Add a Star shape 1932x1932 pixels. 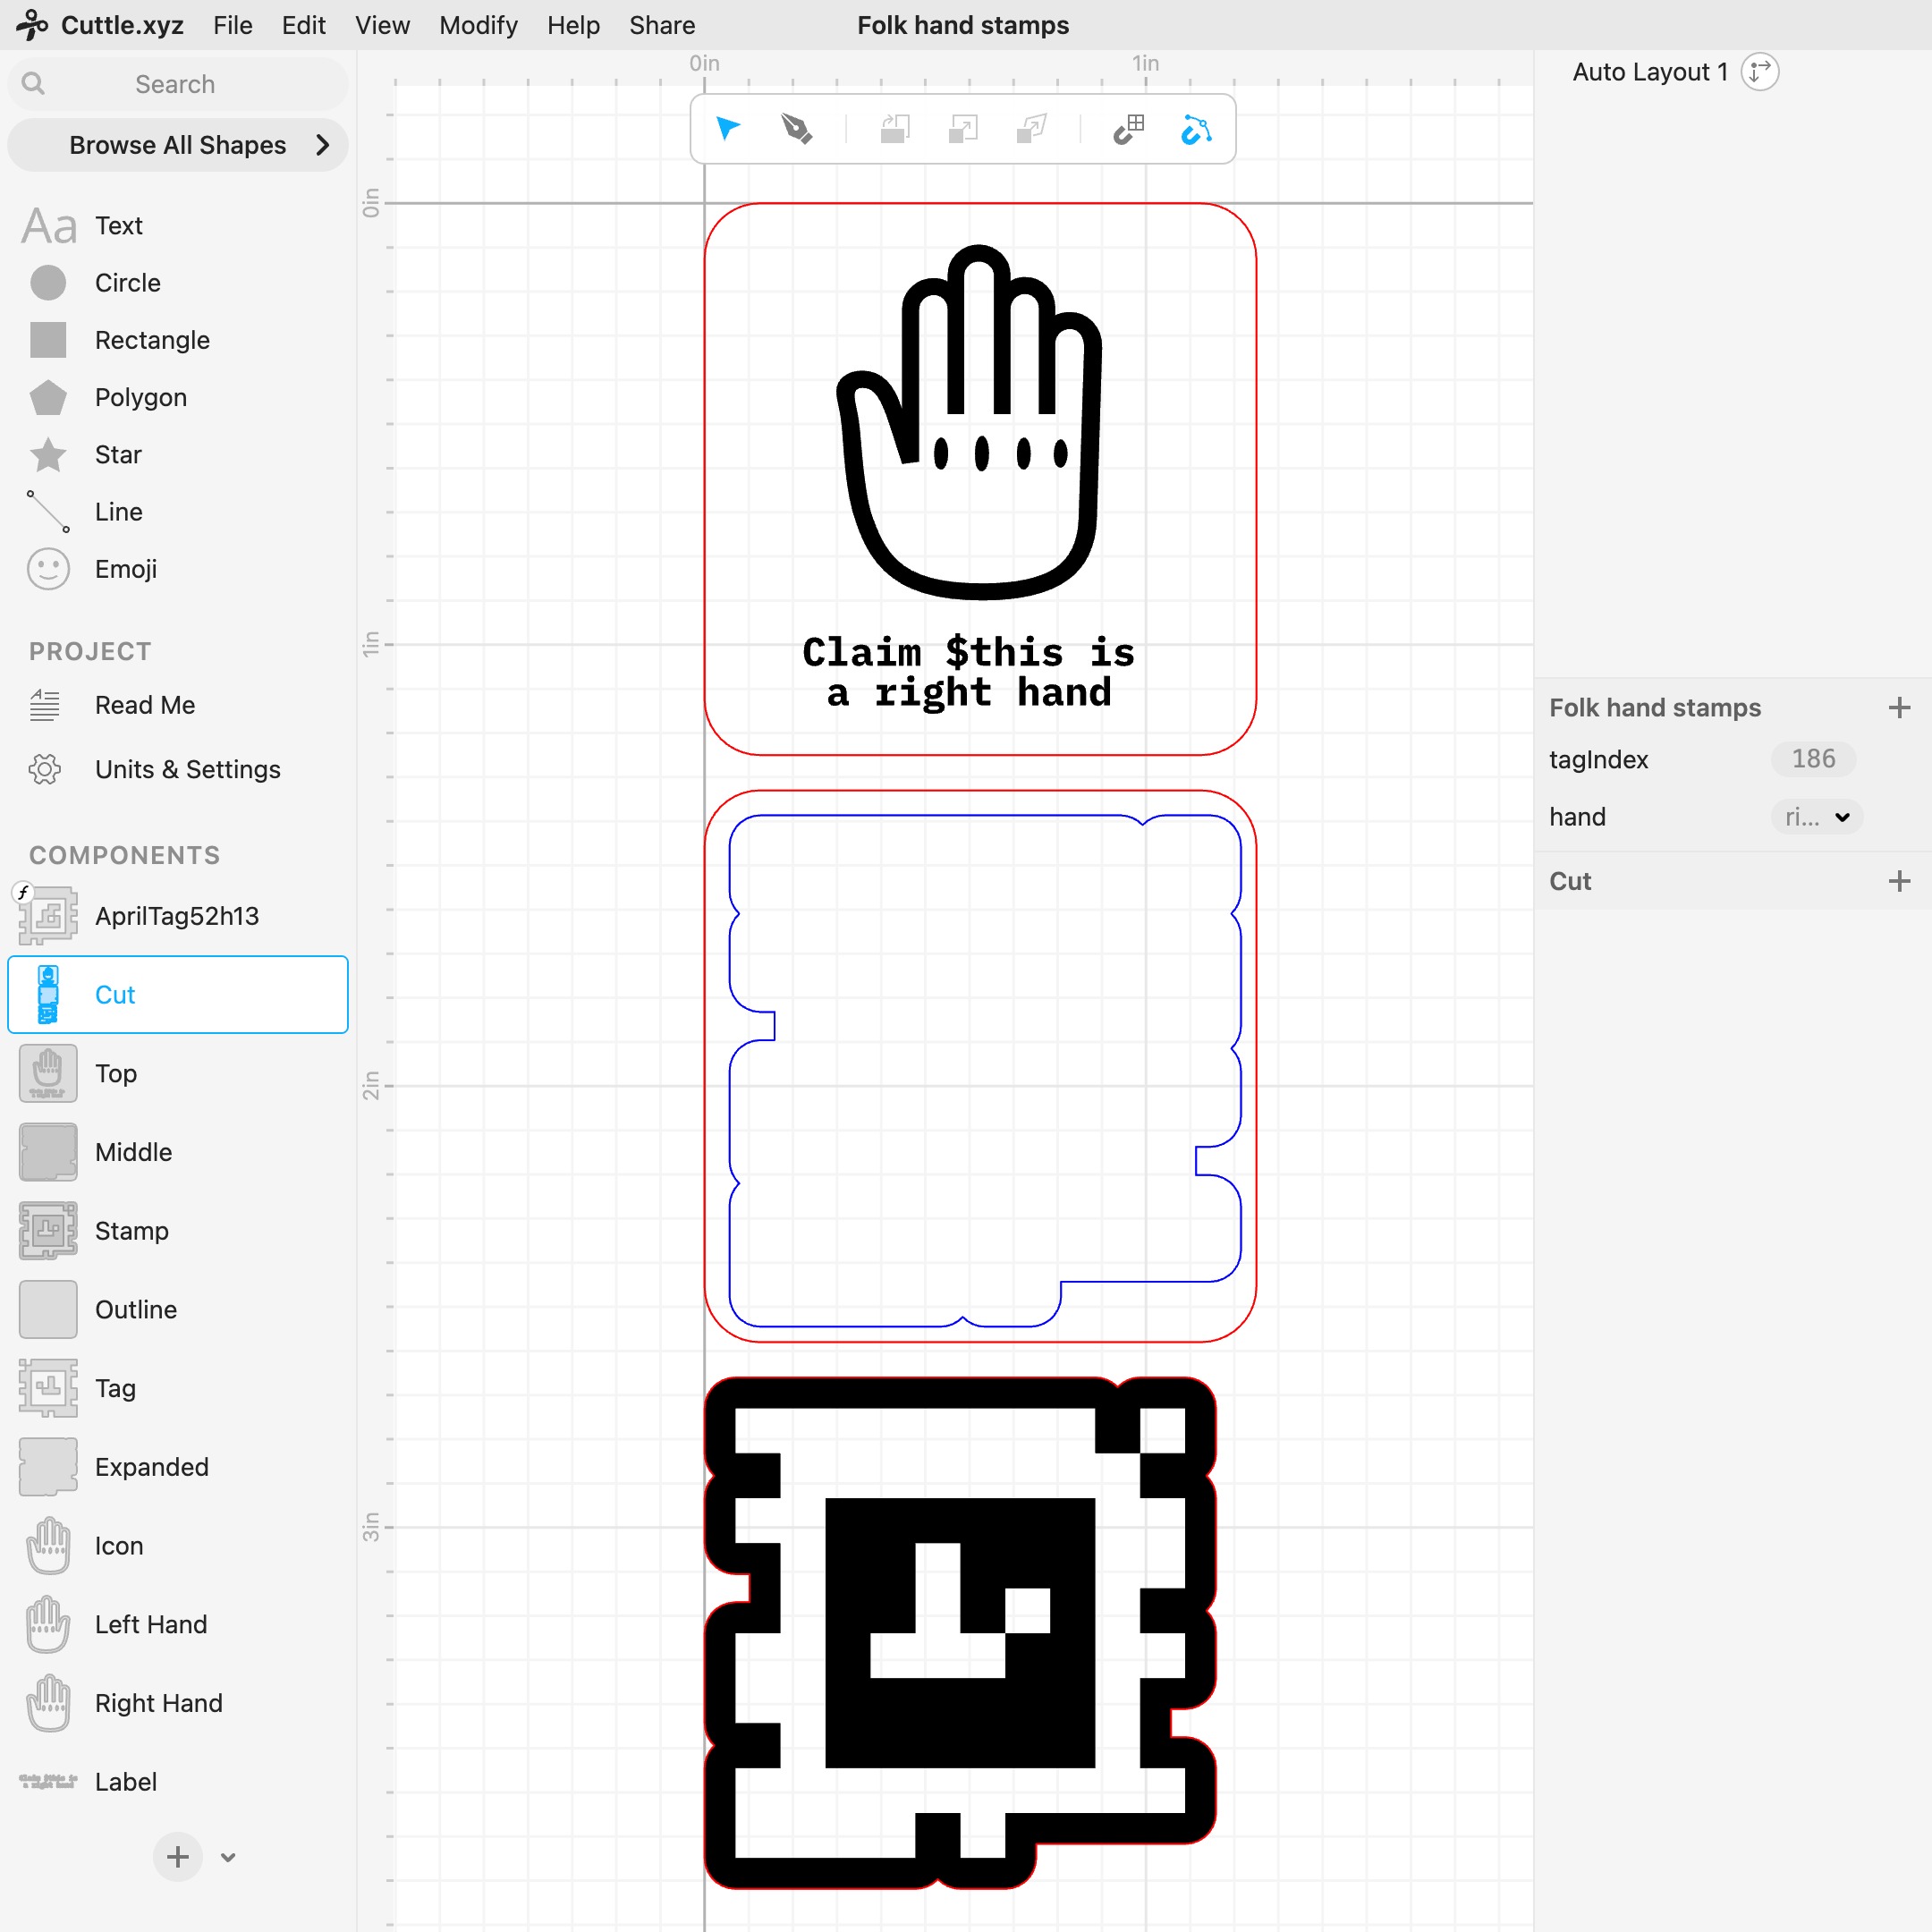point(85,454)
